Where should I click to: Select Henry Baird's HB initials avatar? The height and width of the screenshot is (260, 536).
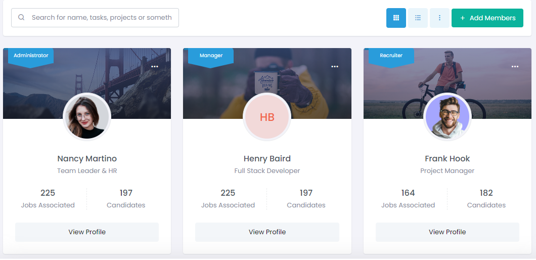click(x=267, y=117)
